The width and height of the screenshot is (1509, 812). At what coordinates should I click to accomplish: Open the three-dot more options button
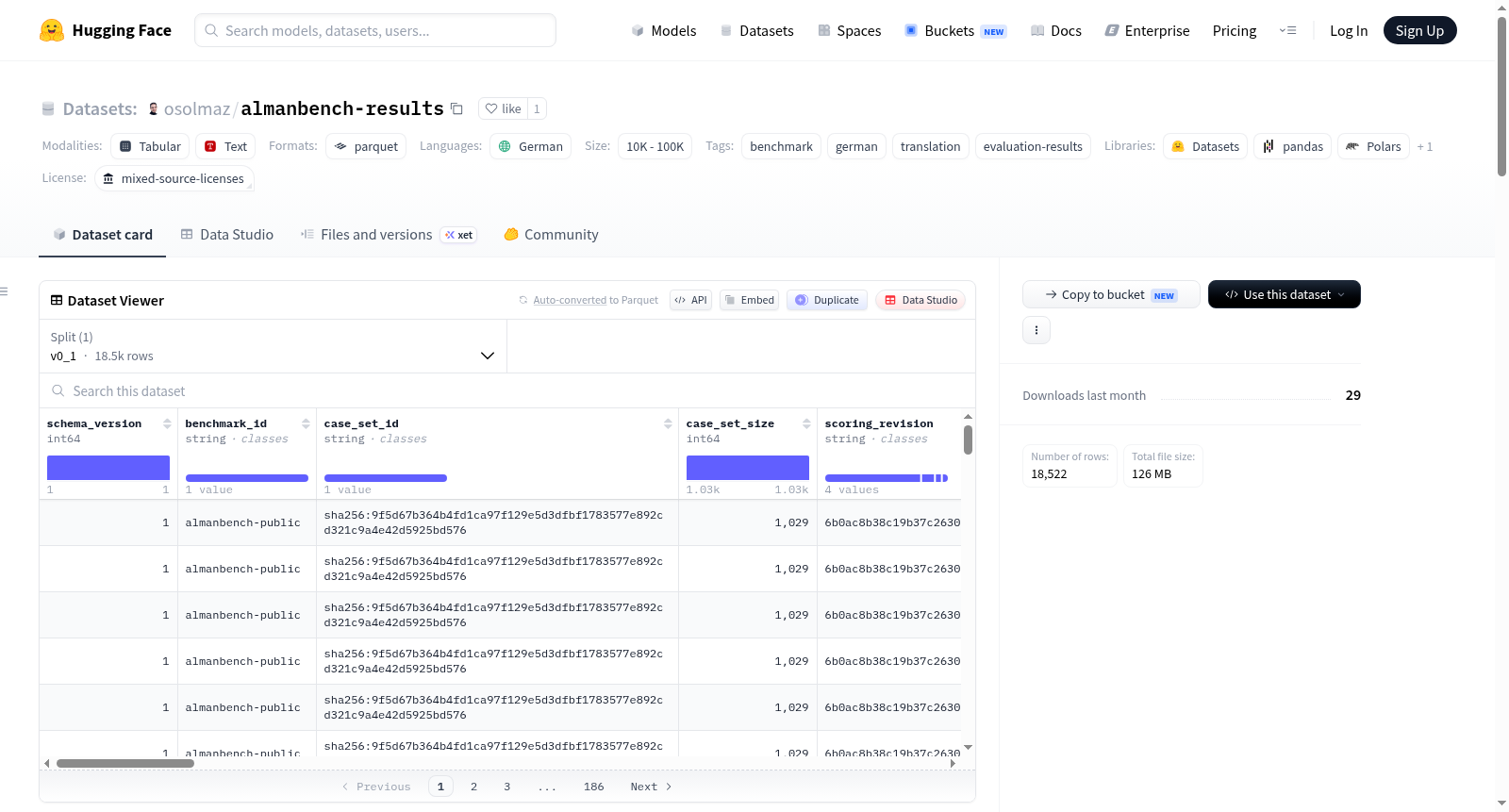[1036, 330]
